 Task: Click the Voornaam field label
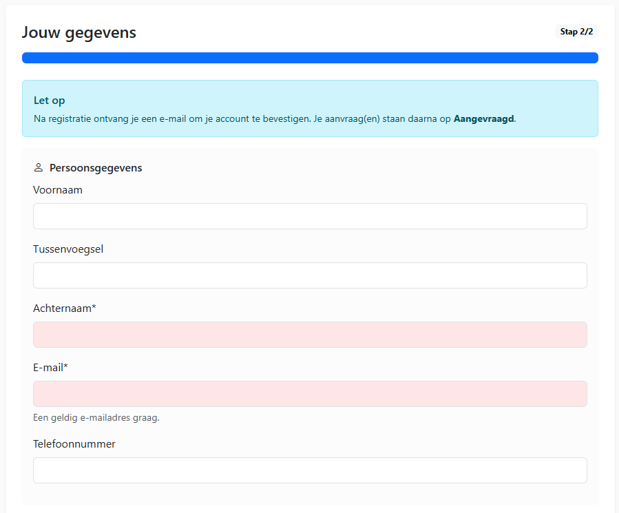(x=58, y=190)
